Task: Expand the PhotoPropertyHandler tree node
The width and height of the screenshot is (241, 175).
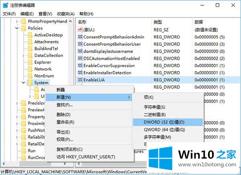Action: point(17,21)
